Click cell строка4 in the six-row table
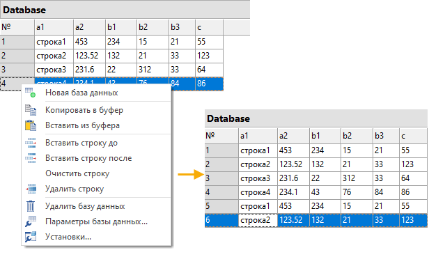The width and height of the screenshot is (429, 273). [x=258, y=192]
